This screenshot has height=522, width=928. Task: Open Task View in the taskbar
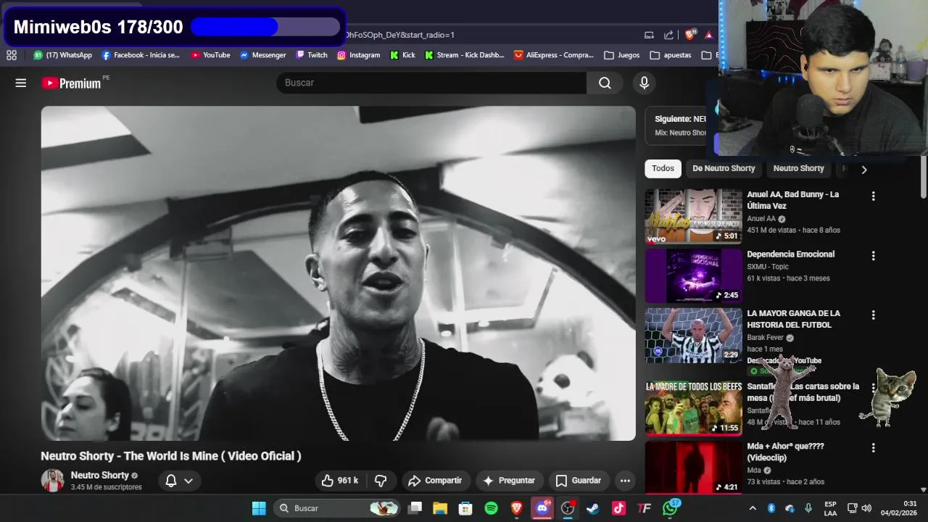(415, 508)
